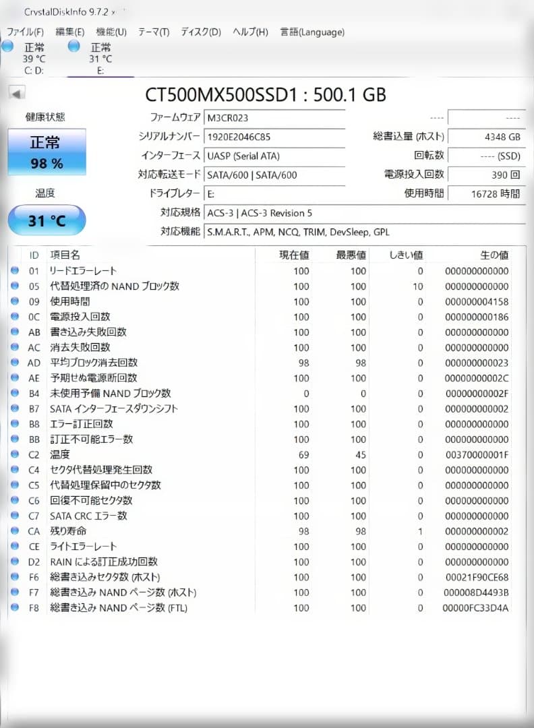
Task: Click the power on hours value 16728 時間
Action: [x=487, y=194]
